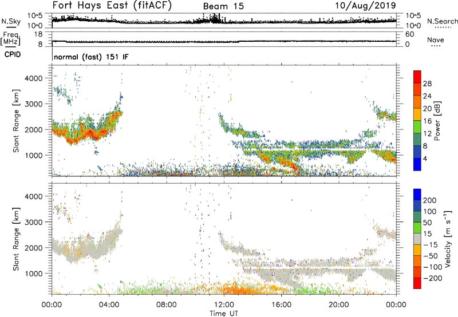Screen dimensions: 458x317
Task: Click the 'Nave' legend label
Action: [436, 39]
